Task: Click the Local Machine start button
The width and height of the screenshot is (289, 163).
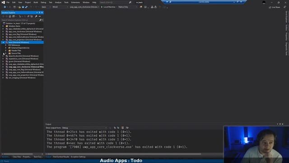Action: (108, 7)
